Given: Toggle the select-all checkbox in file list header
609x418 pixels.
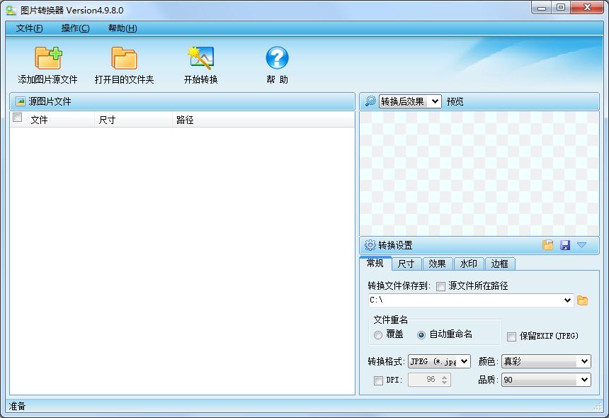Looking at the screenshot, I should [x=18, y=118].
